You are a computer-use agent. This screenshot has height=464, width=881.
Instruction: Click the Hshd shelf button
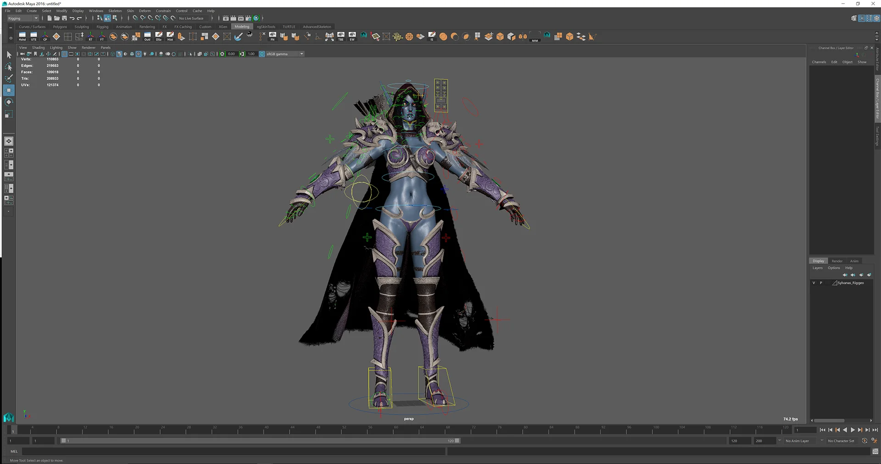[22, 37]
